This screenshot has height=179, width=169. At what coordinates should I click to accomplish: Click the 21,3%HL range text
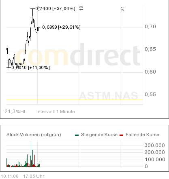click(15, 112)
